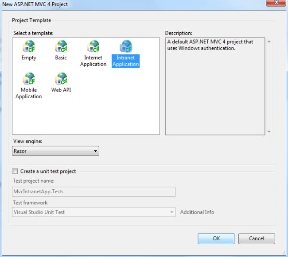The height and width of the screenshot is (257, 288).
Task: Enable Create a unit test project
Action: point(15,171)
